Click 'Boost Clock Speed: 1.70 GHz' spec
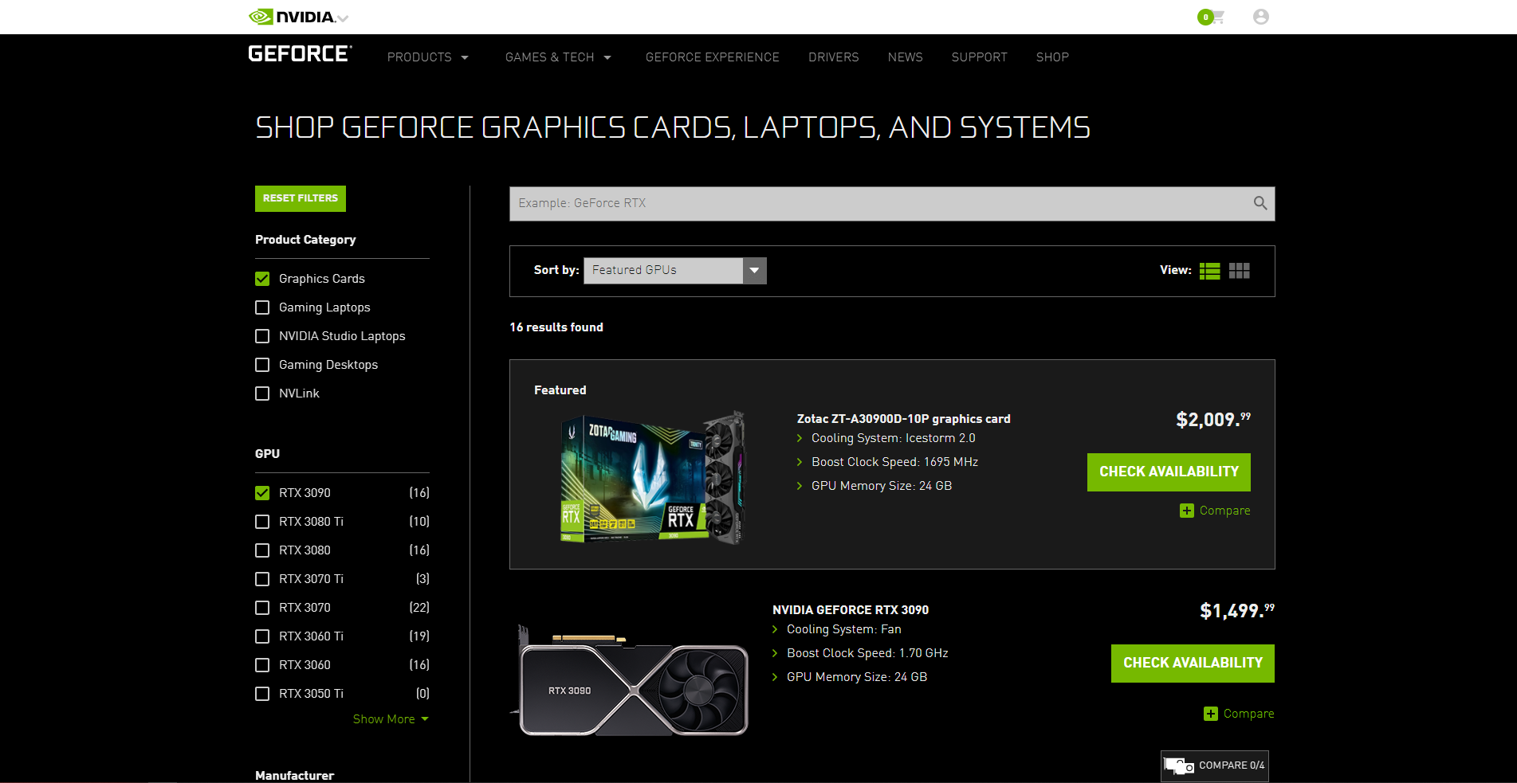Viewport: 1517px width, 783px height. [x=867, y=653]
